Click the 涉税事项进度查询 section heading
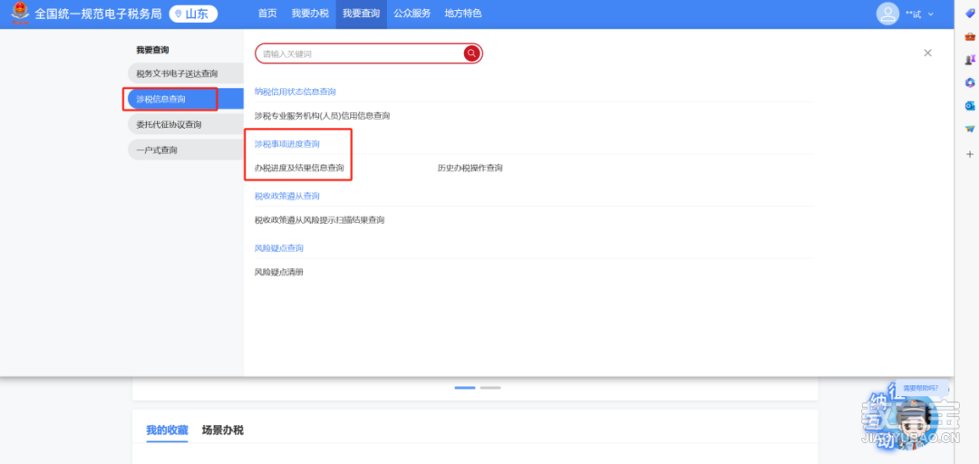Viewport: 979px width, 464px height. pos(287,143)
